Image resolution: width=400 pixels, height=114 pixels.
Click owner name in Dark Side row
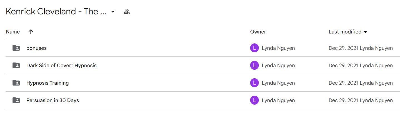pyautogui.click(x=278, y=66)
